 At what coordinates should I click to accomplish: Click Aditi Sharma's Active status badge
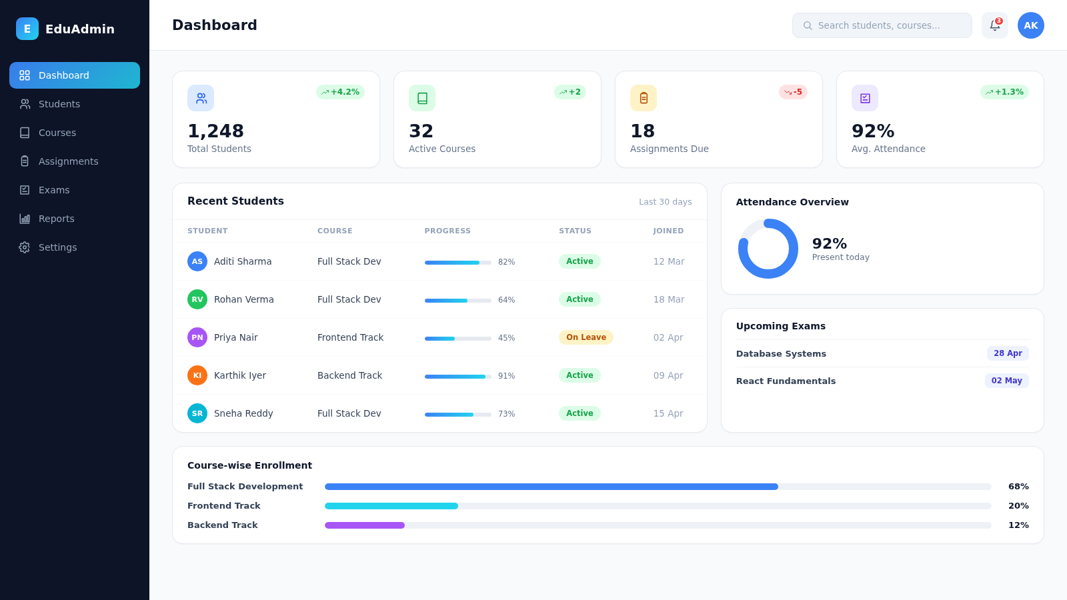[x=580, y=261]
